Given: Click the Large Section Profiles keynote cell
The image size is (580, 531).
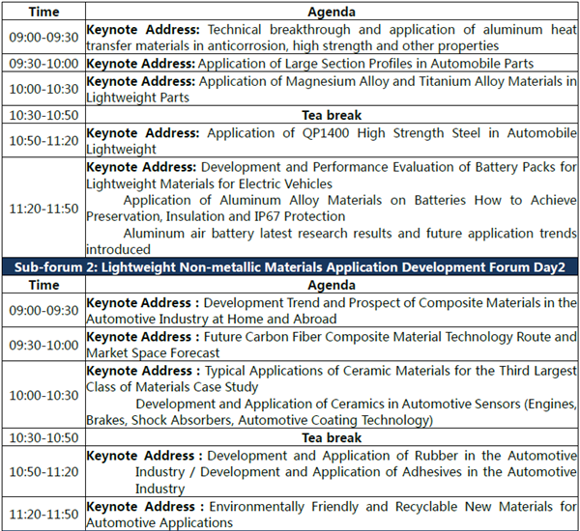Looking at the screenshot, I should pyautogui.click(x=331, y=64).
